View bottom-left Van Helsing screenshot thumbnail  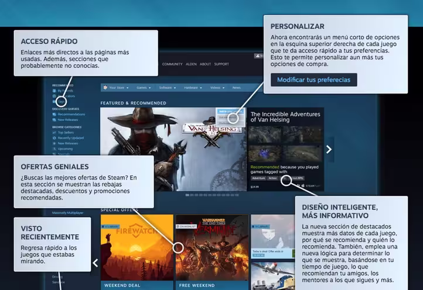click(265, 154)
